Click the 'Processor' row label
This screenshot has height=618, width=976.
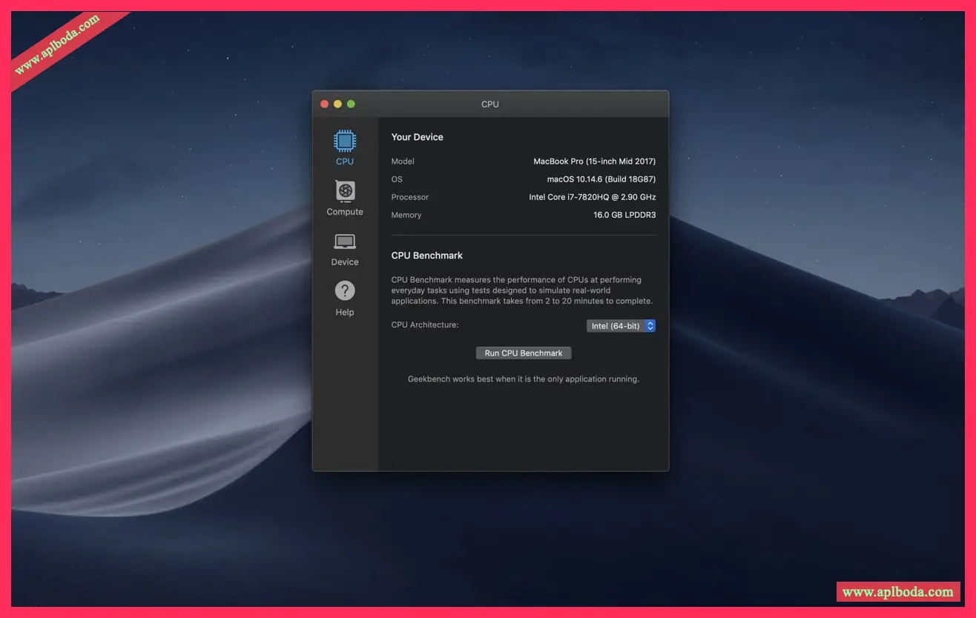point(410,197)
